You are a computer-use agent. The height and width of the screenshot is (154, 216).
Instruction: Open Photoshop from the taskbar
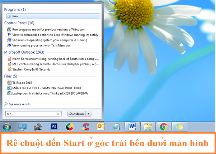click(54, 126)
